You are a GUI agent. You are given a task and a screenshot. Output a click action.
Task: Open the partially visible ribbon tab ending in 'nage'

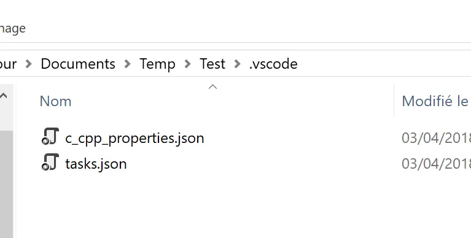tap(13, 29)
